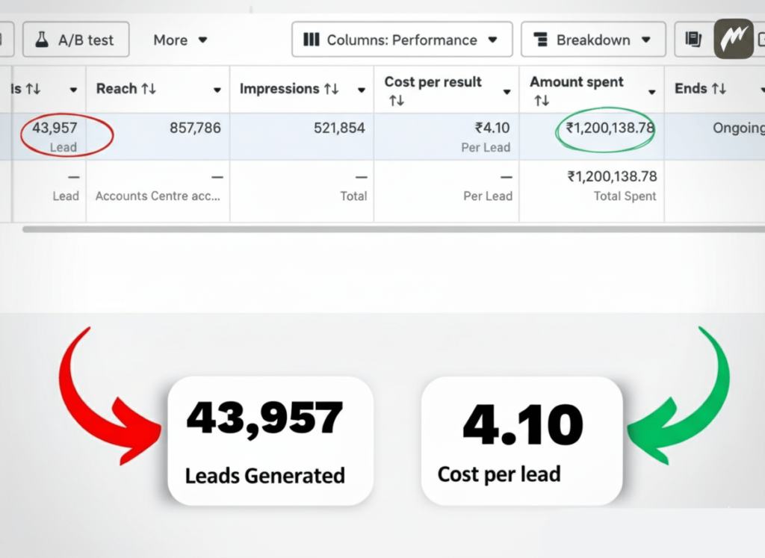Sort Cost per result using its arrows
Screen dimensions: 765x558
[x=396, y=100]
